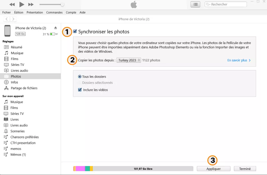This screenshot has width=267, height=175.
Task: Select Livres audio under Réglages
Action: click(19, 70)
